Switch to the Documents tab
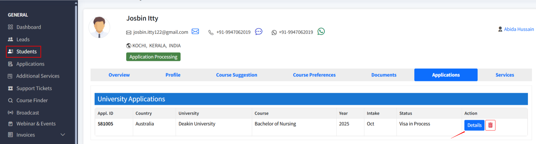This screenshot has width=536, height=144. (x=384, y=75)
